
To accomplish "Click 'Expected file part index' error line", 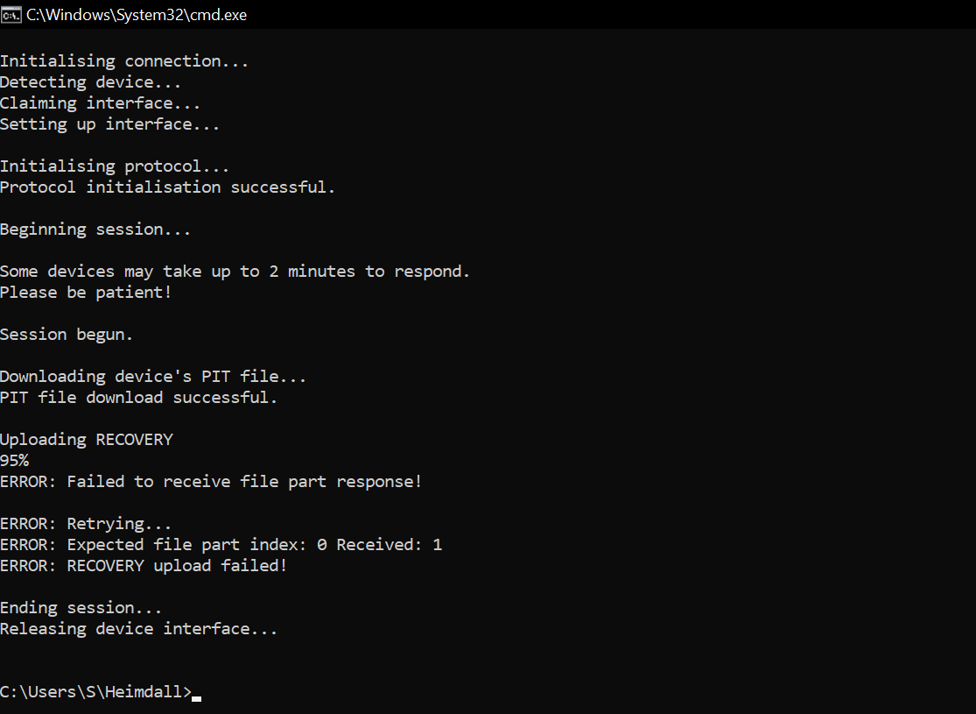I will point(221,545).
